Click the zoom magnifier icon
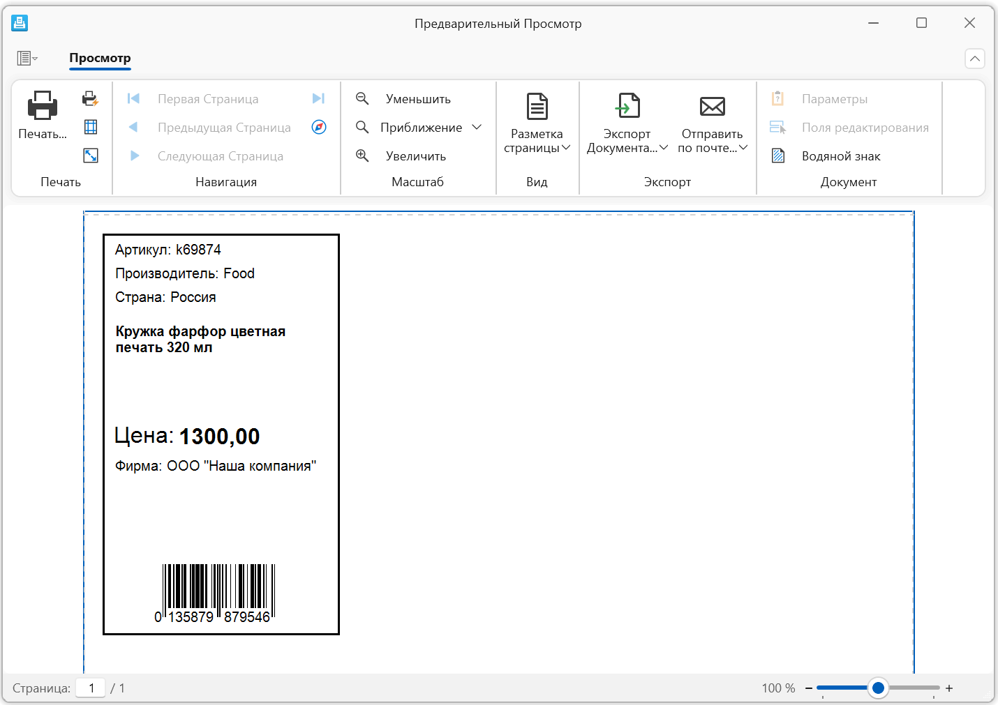The width and height of the screenshot is (998, 705). pyautogui.click(x=362, y=127)
